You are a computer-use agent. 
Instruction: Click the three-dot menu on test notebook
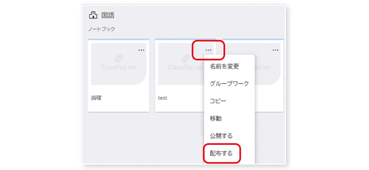click(x=208, y=50)
